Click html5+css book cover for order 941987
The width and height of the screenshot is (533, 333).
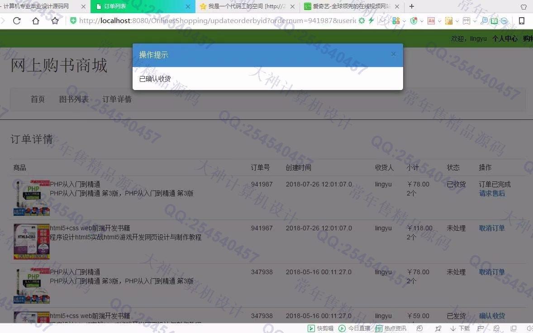[31, 242]
